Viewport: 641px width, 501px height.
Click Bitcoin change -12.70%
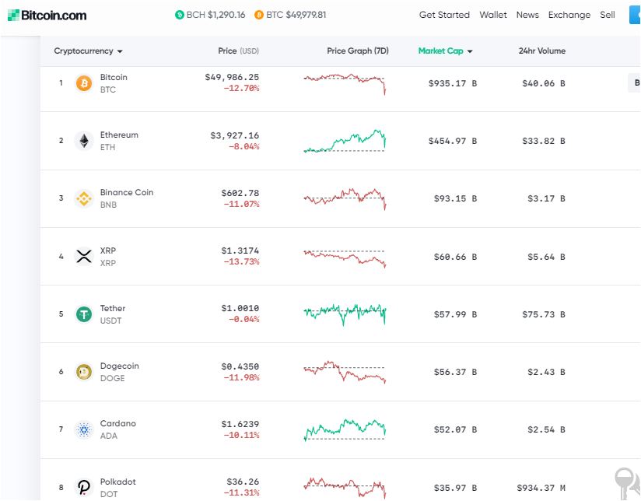pos(241,89)
